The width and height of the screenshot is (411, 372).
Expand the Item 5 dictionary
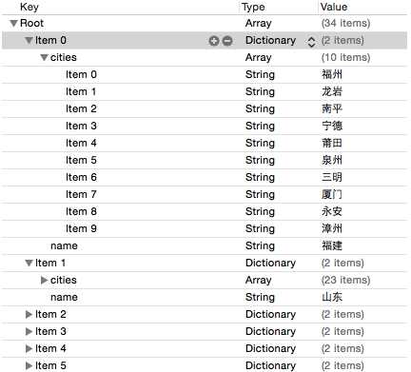coord(29,365)
